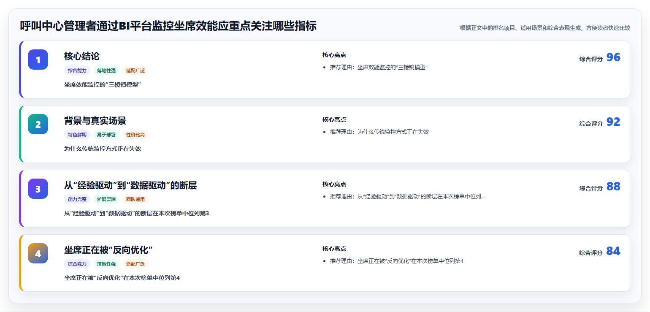Click the score 92
Image resolution: width=650 pixels, height=312 pixels.
pos(613,122)
